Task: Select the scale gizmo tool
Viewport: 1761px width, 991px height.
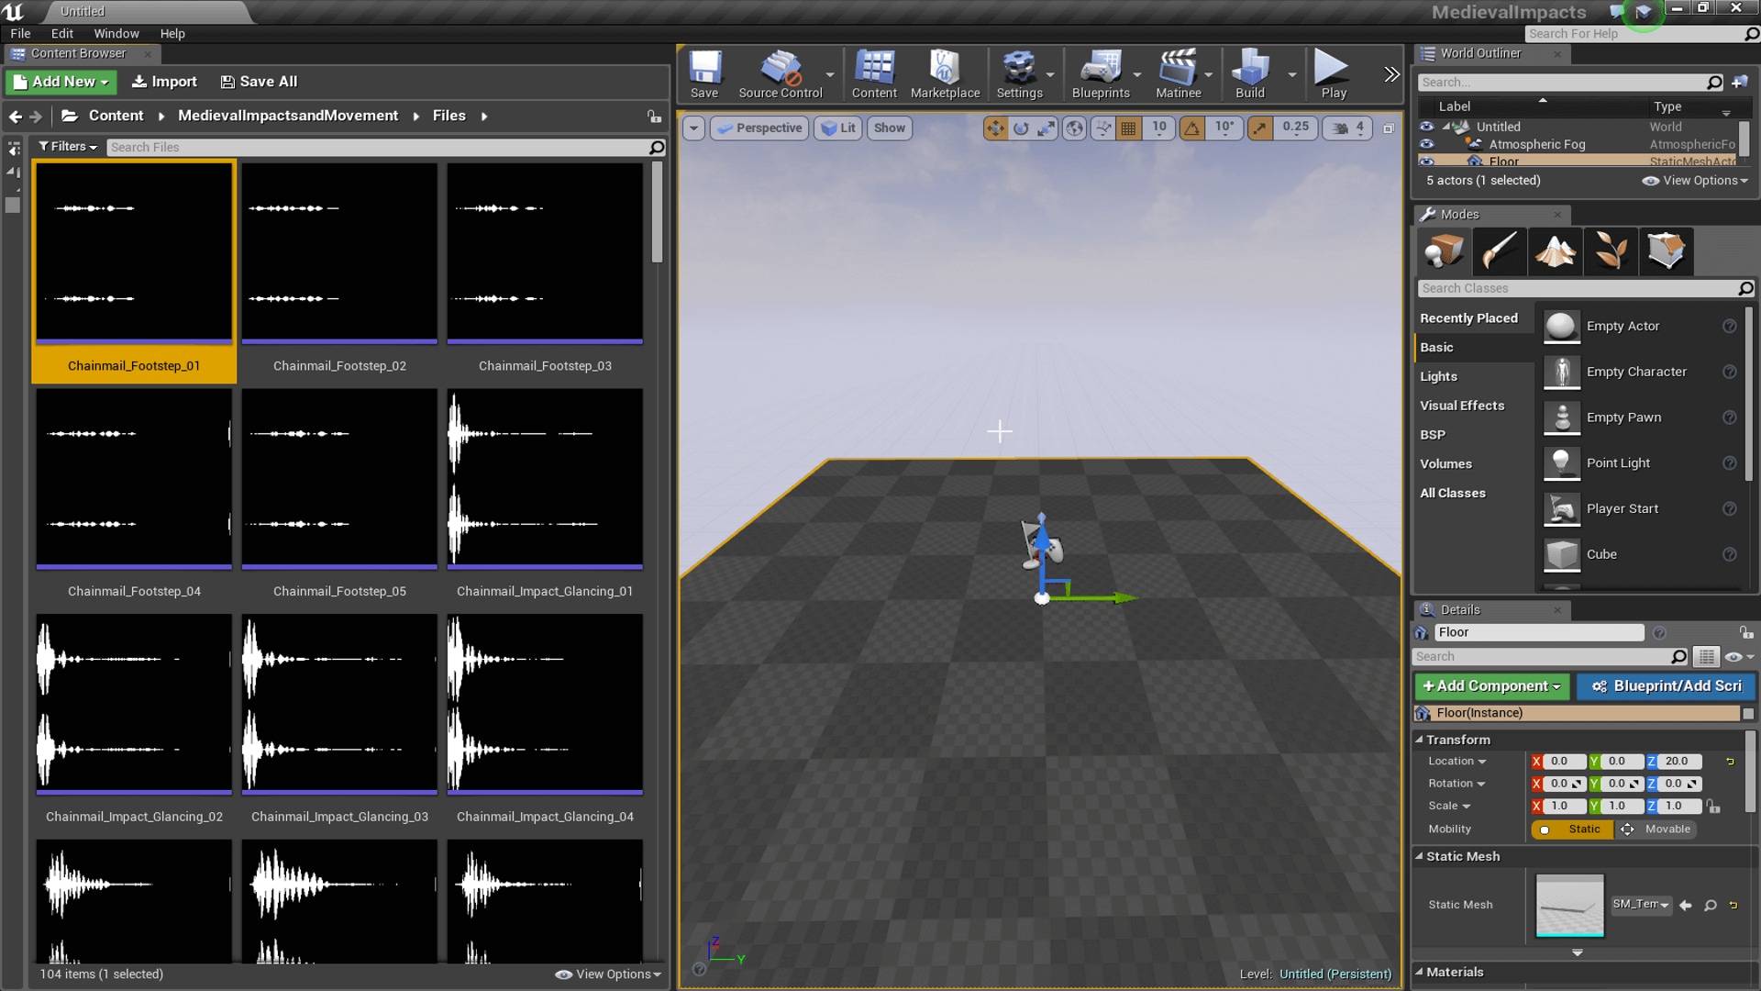Action: [x=1047, y=128]
